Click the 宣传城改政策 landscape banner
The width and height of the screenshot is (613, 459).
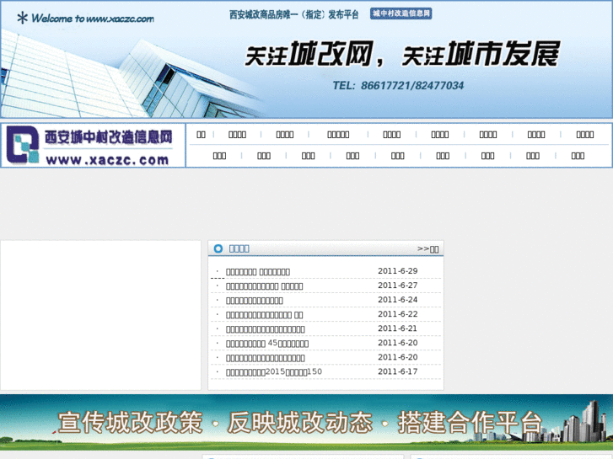tap(307, 422)
